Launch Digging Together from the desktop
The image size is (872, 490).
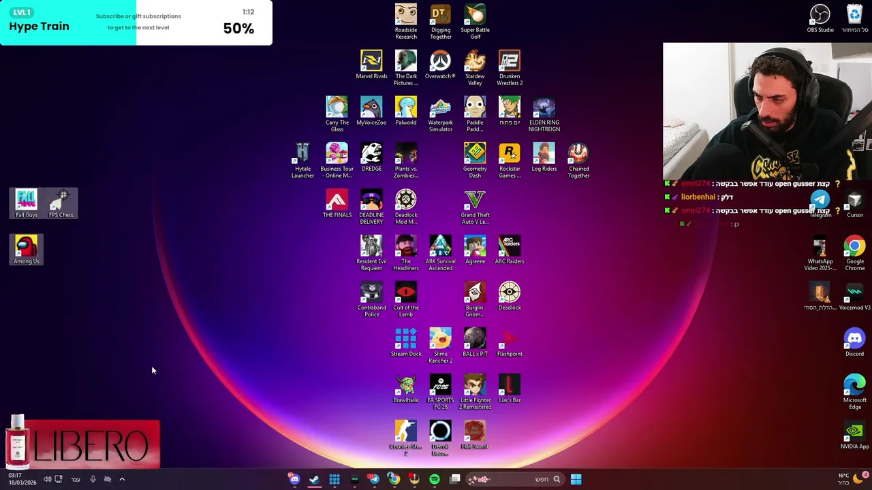click(441, 22)
